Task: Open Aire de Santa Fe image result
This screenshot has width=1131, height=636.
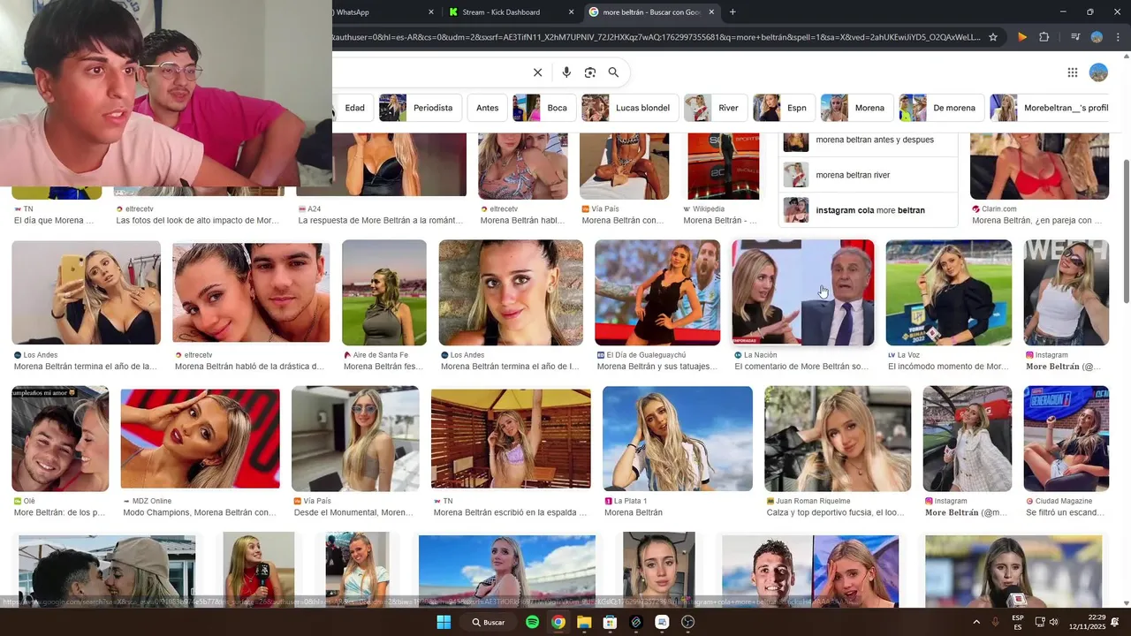Action: pos(384,292)
